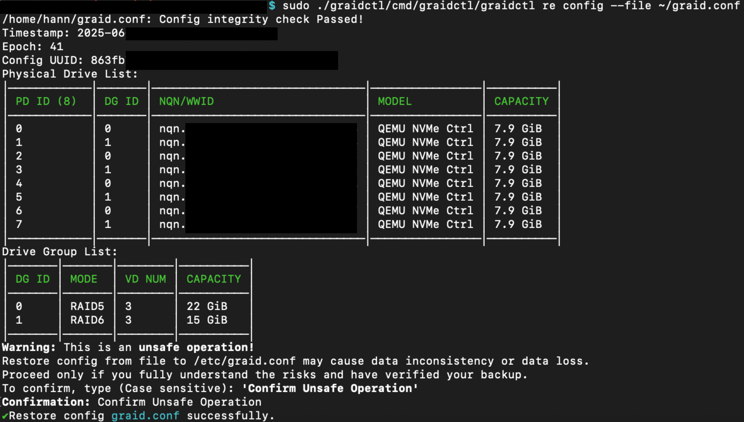Click the RAID6 mode cell in Drive Group List
The height and width of the screenshot is (422, 744).
click(x=87, y=320)
